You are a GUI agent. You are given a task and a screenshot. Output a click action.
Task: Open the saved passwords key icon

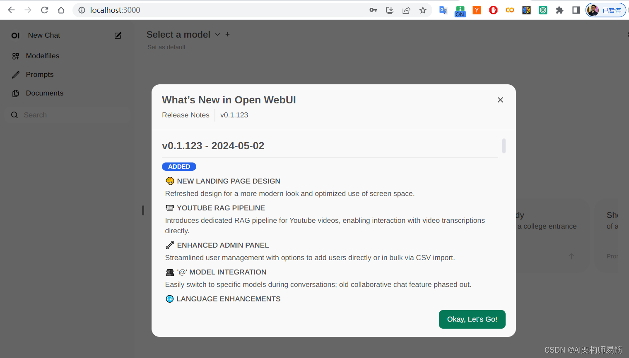(373, 10)
